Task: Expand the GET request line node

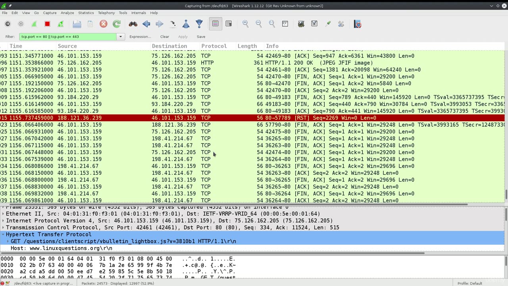Action: 8,241
